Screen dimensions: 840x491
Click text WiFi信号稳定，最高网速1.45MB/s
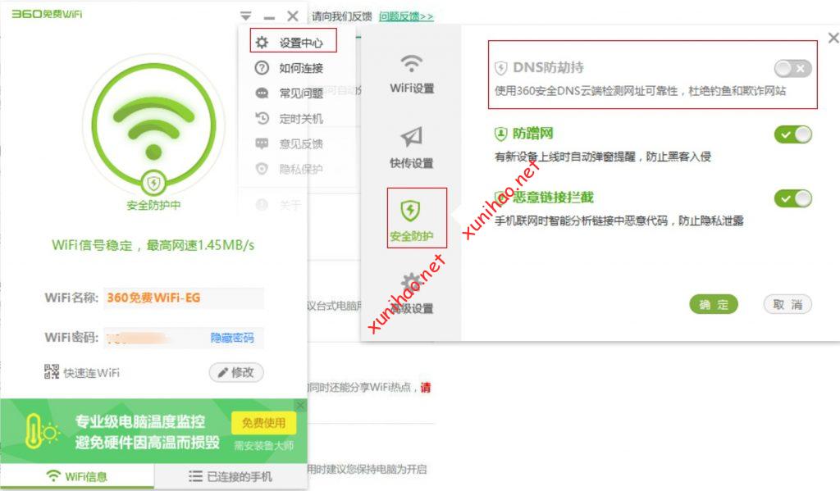point(153,245)
